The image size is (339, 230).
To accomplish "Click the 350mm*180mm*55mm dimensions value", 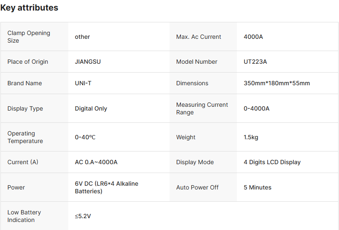I will pyautogui.click(x=277, y=83).
